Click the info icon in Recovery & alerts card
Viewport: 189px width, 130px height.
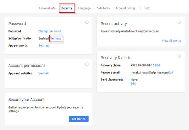pos(179,56)
